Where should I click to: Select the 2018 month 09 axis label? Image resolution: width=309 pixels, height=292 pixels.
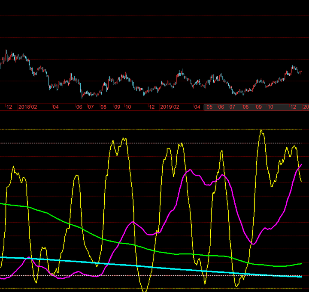[x=117, y=107]
